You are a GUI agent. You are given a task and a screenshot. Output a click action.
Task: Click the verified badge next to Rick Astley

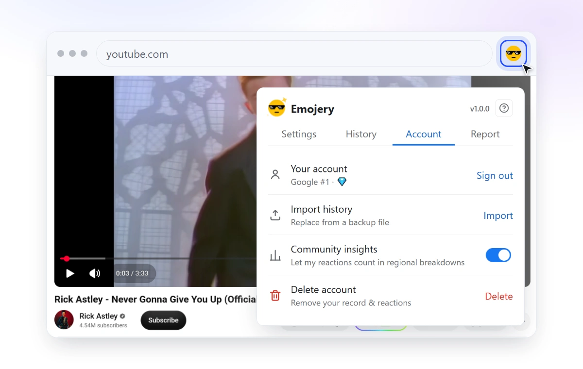(x=122, y=316)
